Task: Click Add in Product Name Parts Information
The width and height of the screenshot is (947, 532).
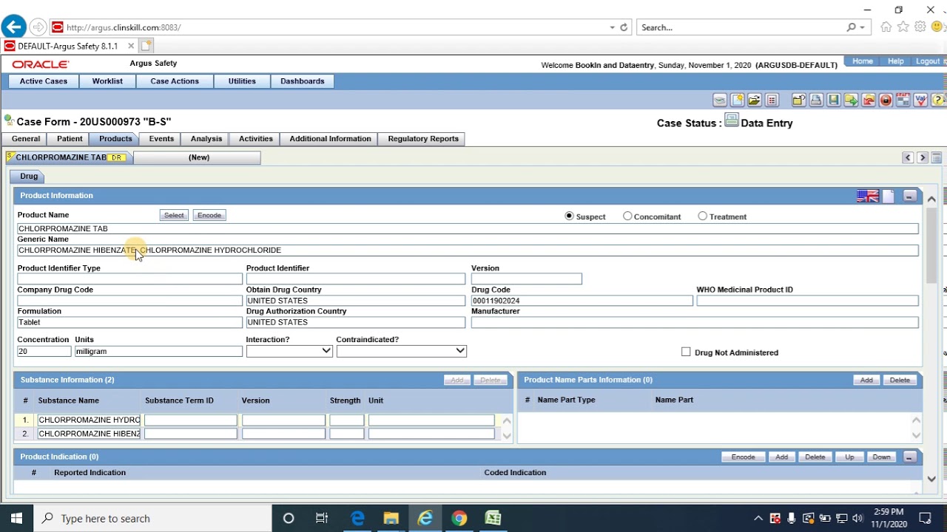Action: pos(866,380)
